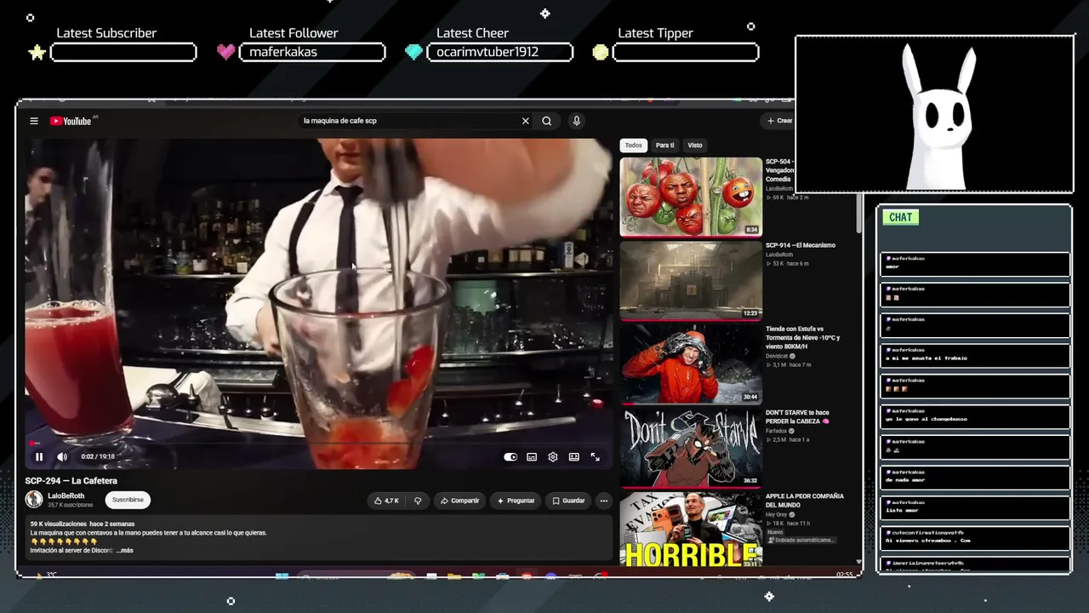Viewport: 1089px width, 613px height.
Task: Open the Don't Starve video thumbnail
Action: click(x=691, y=447)
